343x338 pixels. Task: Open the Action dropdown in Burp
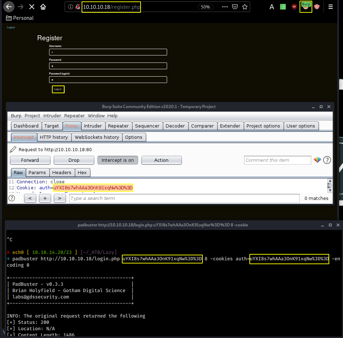(161, 160)
